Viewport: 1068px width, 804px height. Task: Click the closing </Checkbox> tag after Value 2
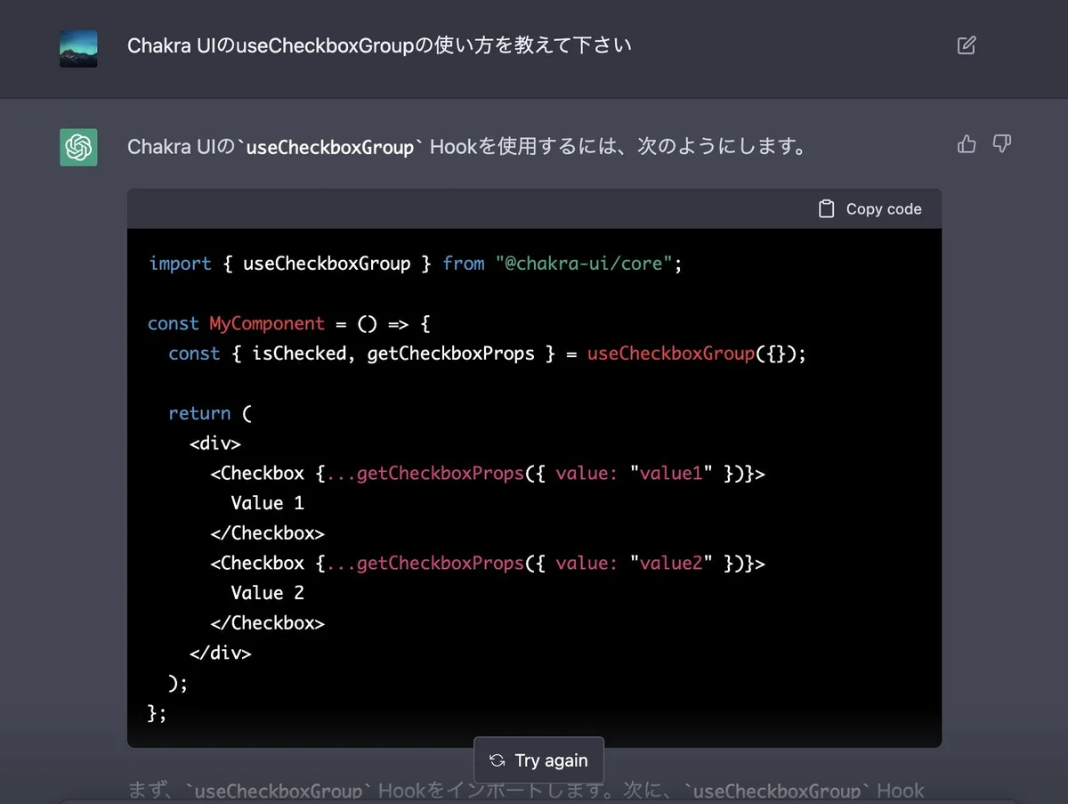tap(267, 623)
